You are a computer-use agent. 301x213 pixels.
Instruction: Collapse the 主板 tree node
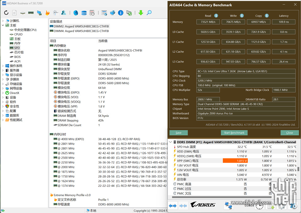click(x=3, y=25)
